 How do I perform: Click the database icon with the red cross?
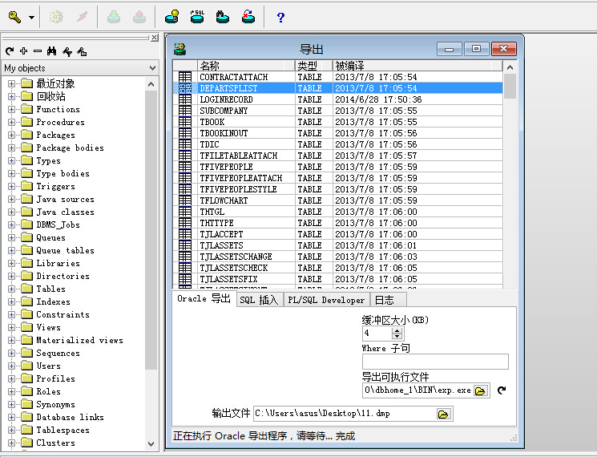click(x=248, y=17)
